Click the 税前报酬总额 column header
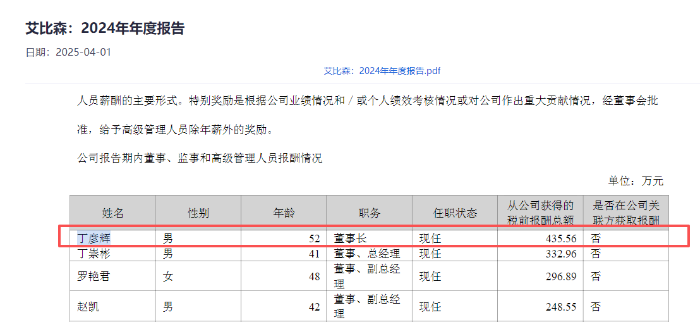 point(540,213)
